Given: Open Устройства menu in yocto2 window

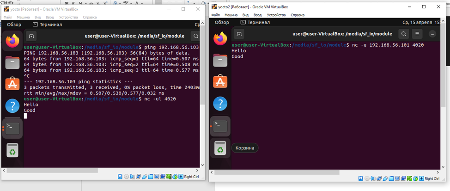Looking at the screenshot, I should coord(276,15).
